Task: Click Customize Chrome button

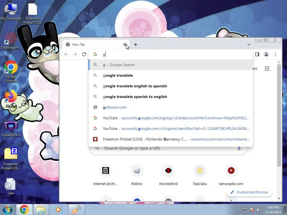Action: click(249, 192)
